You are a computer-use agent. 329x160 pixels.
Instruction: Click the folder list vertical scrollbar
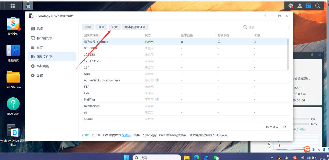(288, 54)
